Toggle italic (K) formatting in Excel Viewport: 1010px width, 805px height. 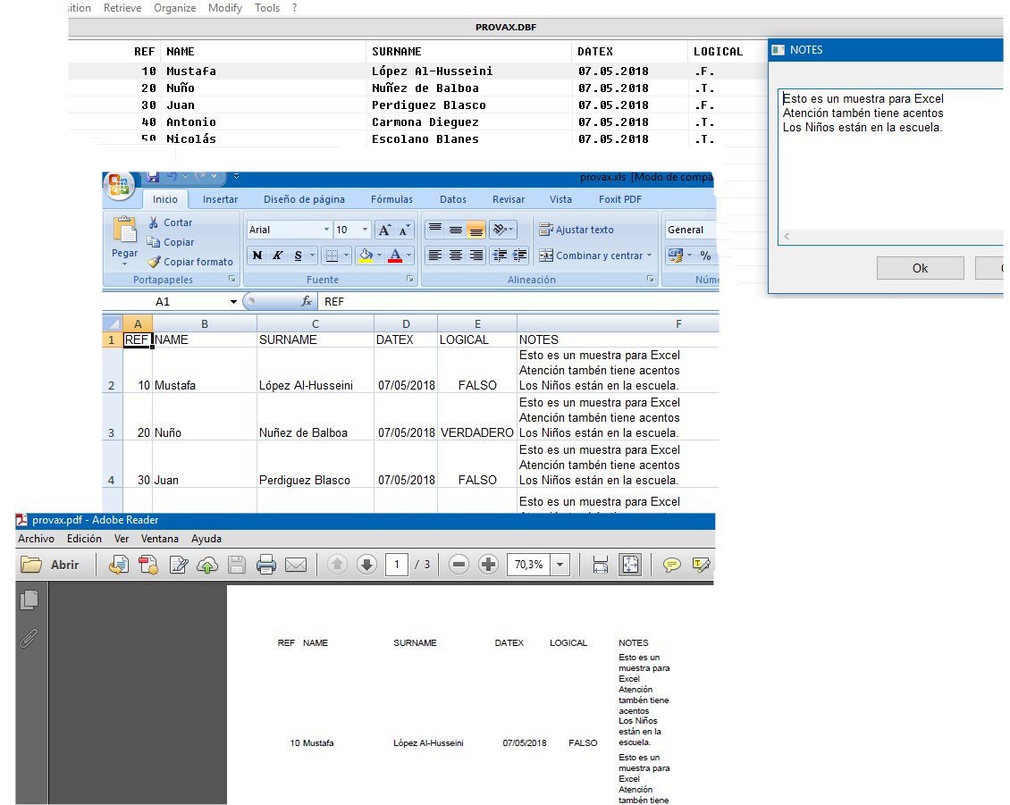(x=278, y=256)
